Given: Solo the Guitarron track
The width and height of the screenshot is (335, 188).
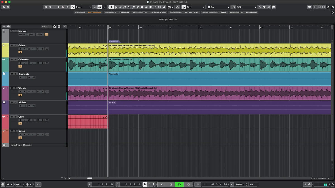Looking at the screenshot, I should pyautogui.click(x=16, y=60).
